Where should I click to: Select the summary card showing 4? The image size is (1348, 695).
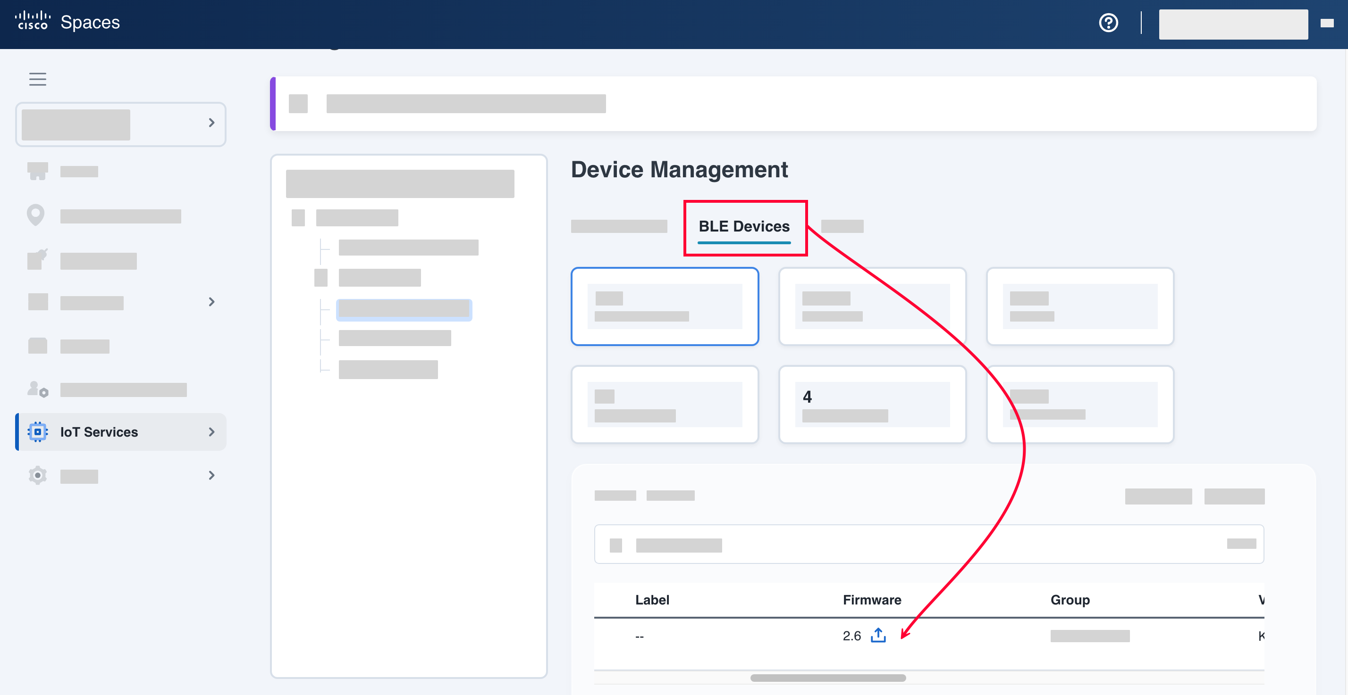coord(872,404)
